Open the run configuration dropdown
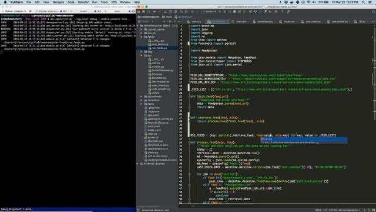 pyautogui.click(x=209, y=12)
